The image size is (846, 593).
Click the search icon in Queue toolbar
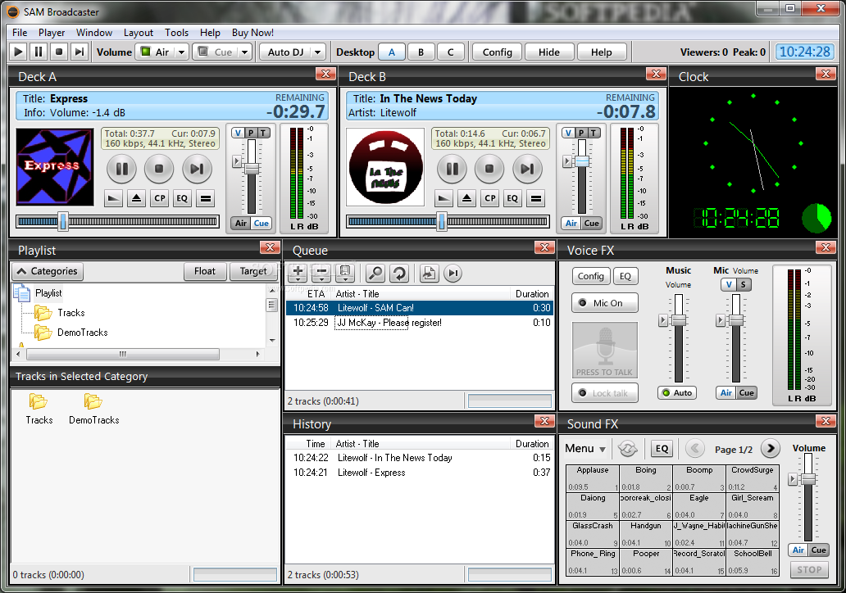click(x=377, y=273)
